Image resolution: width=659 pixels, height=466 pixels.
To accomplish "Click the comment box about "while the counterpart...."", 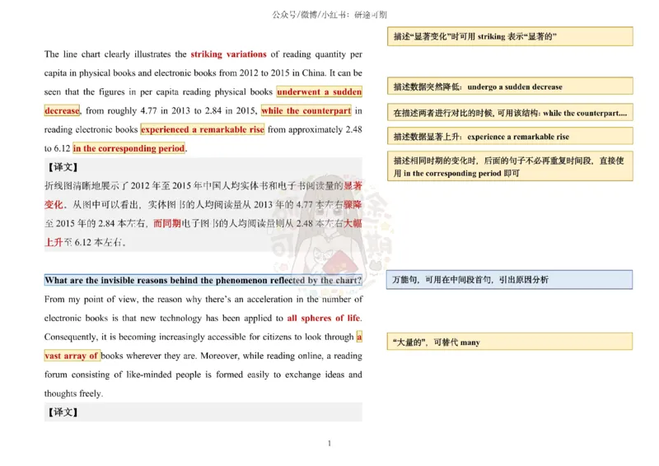I will click(510, 113).
